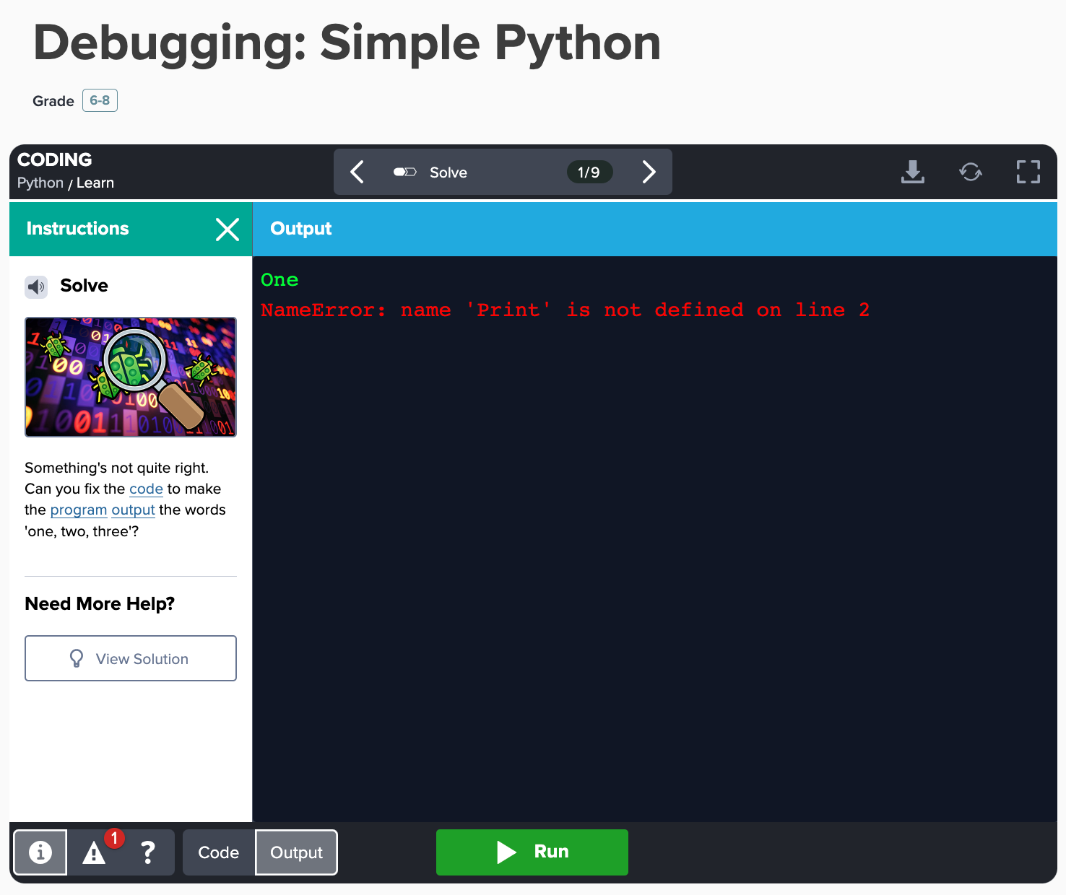The height and width of the screenshot is (895, 1066).
Task: Click the Instructions panel header
Action: pos(131,229)
